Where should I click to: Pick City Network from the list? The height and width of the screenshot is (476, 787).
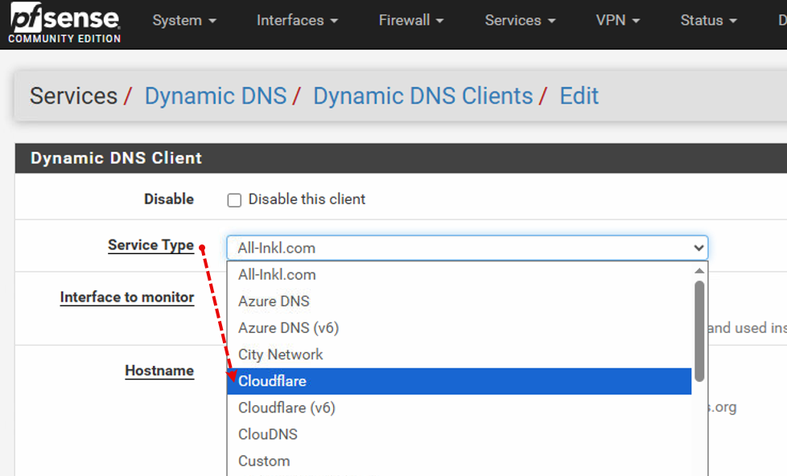tap(459, 355)
